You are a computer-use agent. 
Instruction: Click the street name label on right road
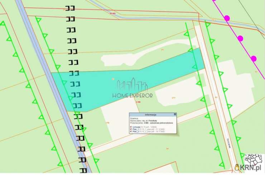[x=228, y=143]
